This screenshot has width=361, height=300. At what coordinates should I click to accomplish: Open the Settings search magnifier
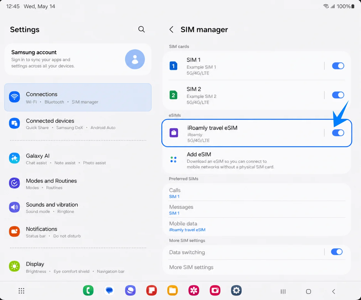click(x=141, y=29)
